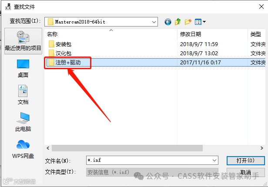Click into the 文件名 input field
Viewport: 268px width, 187px height.
(x=149, y=160)
